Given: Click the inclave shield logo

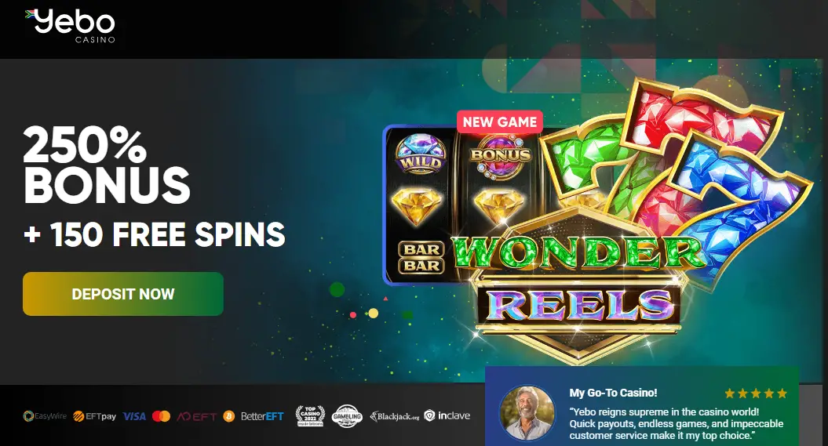Looking at the screenshot, I should click(447, 415).
